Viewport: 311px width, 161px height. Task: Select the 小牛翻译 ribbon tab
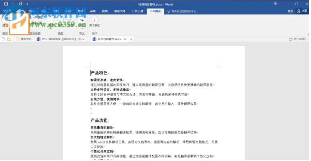click(155, 11)
